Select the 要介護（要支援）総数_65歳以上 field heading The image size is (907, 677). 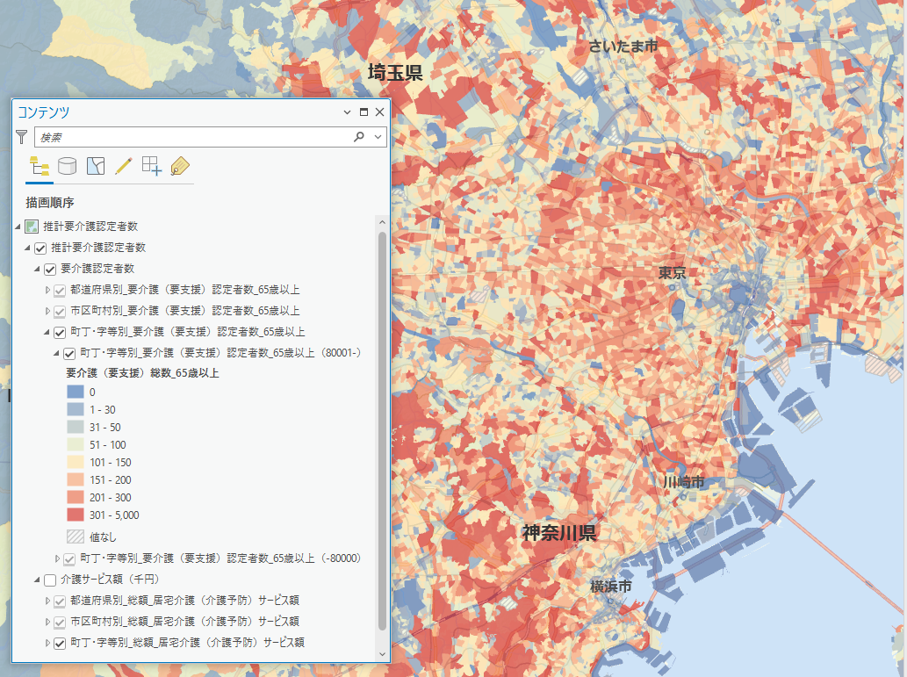coord(142,373)
